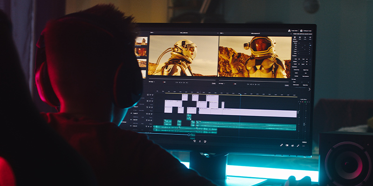Select the second thumbnail in the media bin

[x=141, y=52]
